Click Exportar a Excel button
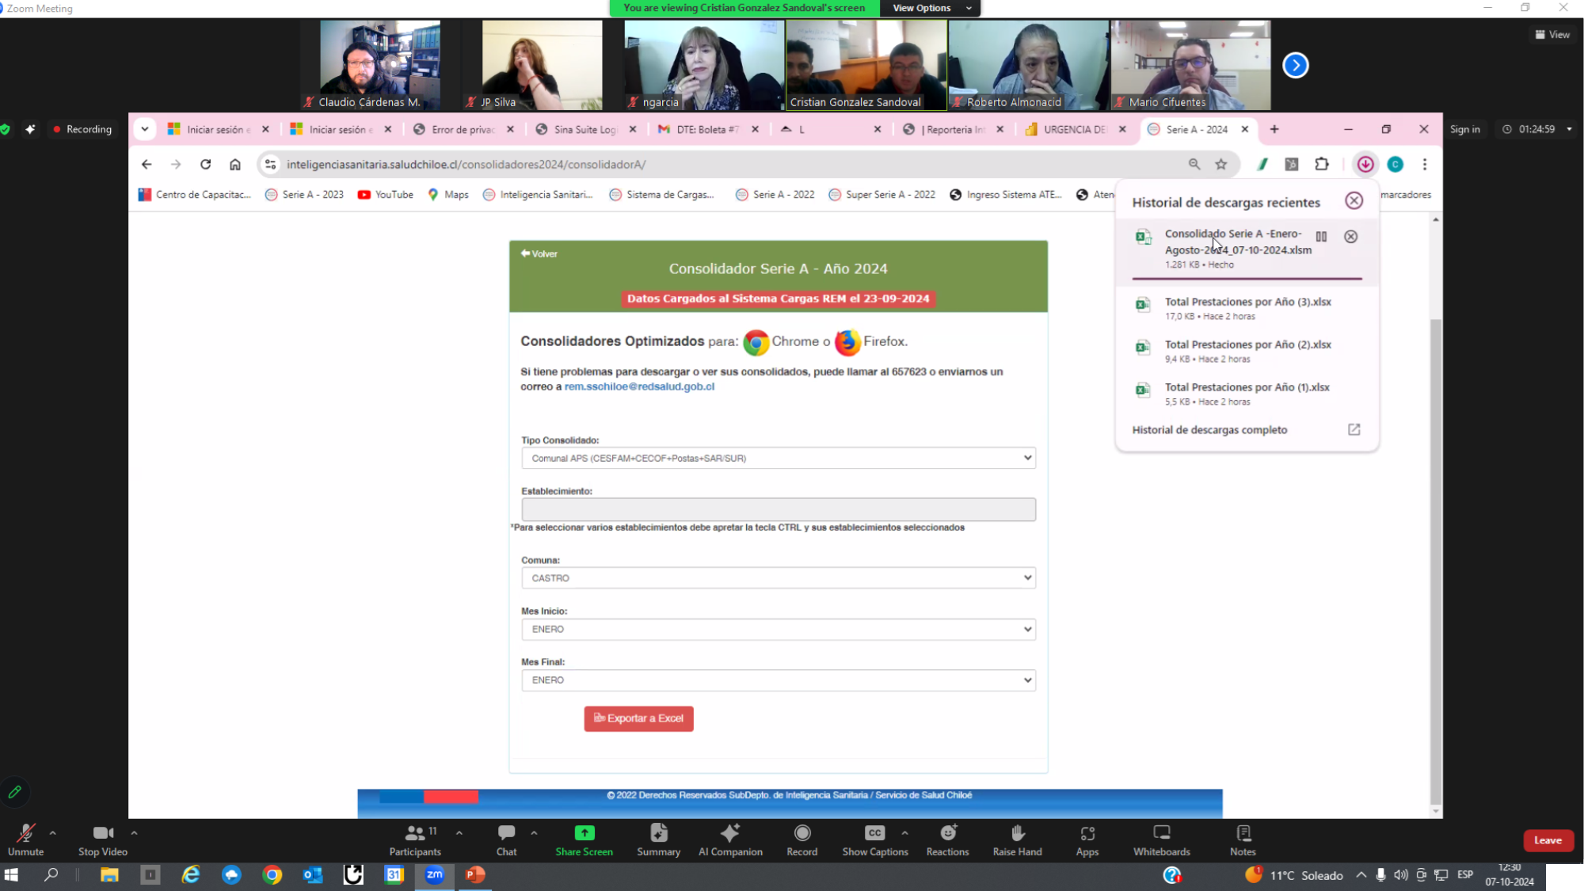 pyautogui.click(x=638, y=718)
